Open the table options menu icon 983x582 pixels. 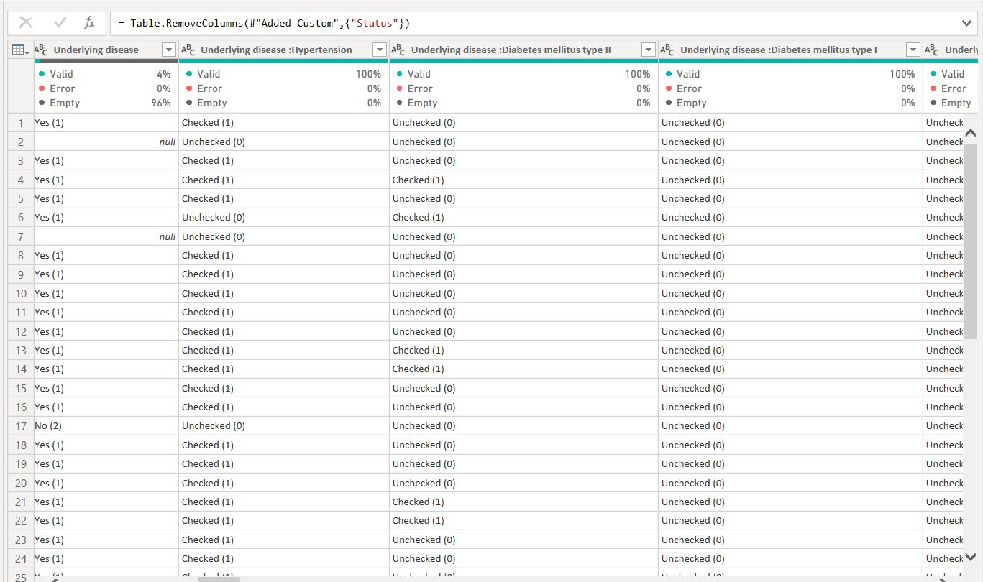[x=20, y=50]
